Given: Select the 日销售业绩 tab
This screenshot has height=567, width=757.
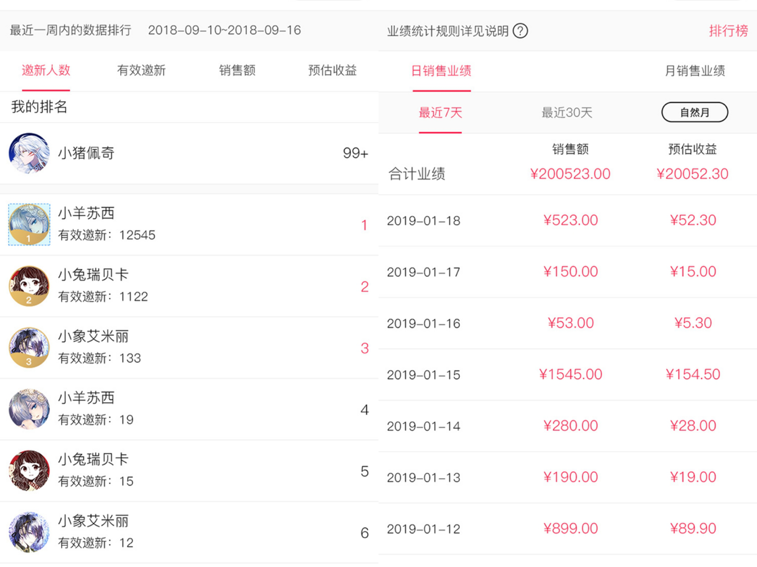Looking at the screenshot, I should [441, 71].
